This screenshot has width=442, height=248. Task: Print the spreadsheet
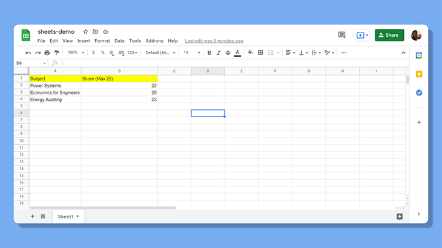(x=47, y=52)
